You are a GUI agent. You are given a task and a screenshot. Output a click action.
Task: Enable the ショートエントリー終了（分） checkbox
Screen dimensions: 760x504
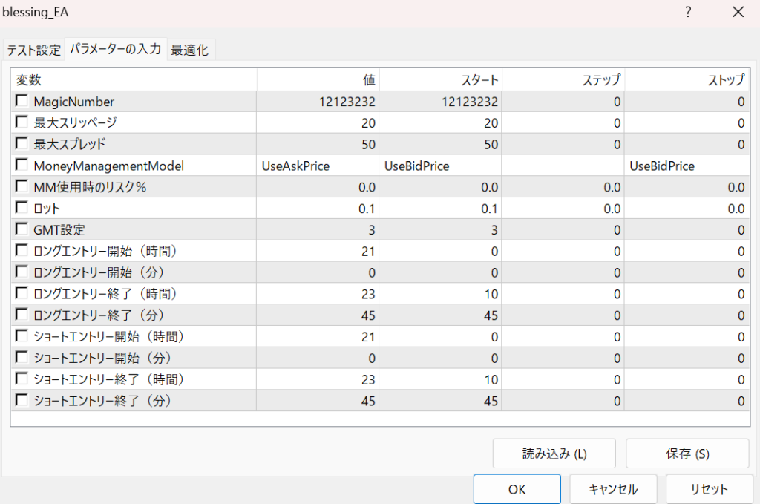(x=22, y=399)
